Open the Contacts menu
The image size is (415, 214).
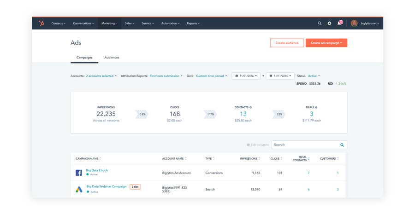58,23
